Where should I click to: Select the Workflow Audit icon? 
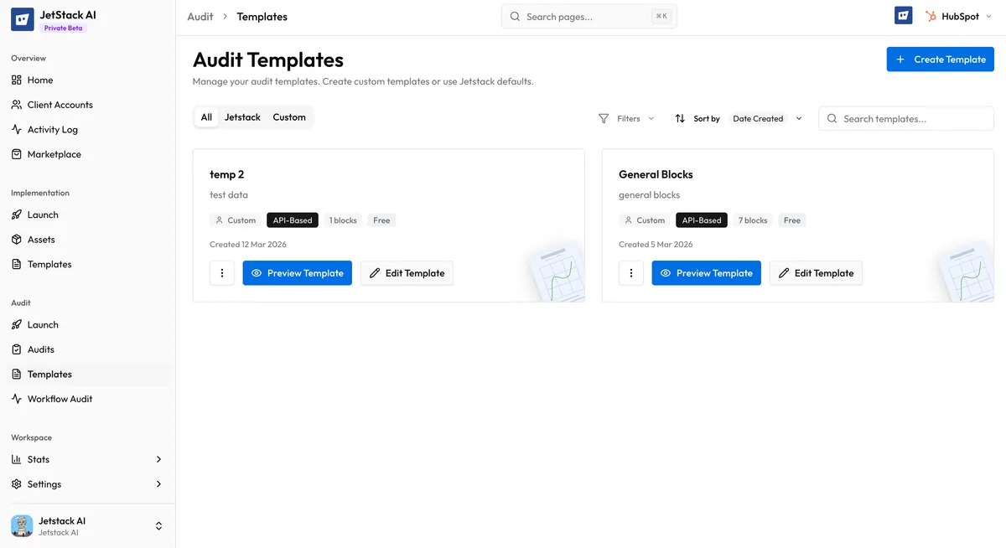[x=18, y=398]
